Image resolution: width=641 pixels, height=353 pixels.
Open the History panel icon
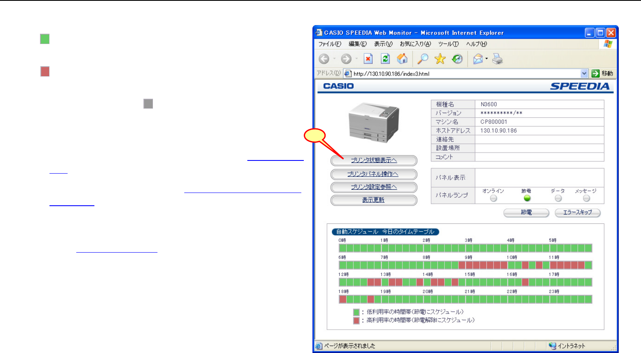(457, 59)
